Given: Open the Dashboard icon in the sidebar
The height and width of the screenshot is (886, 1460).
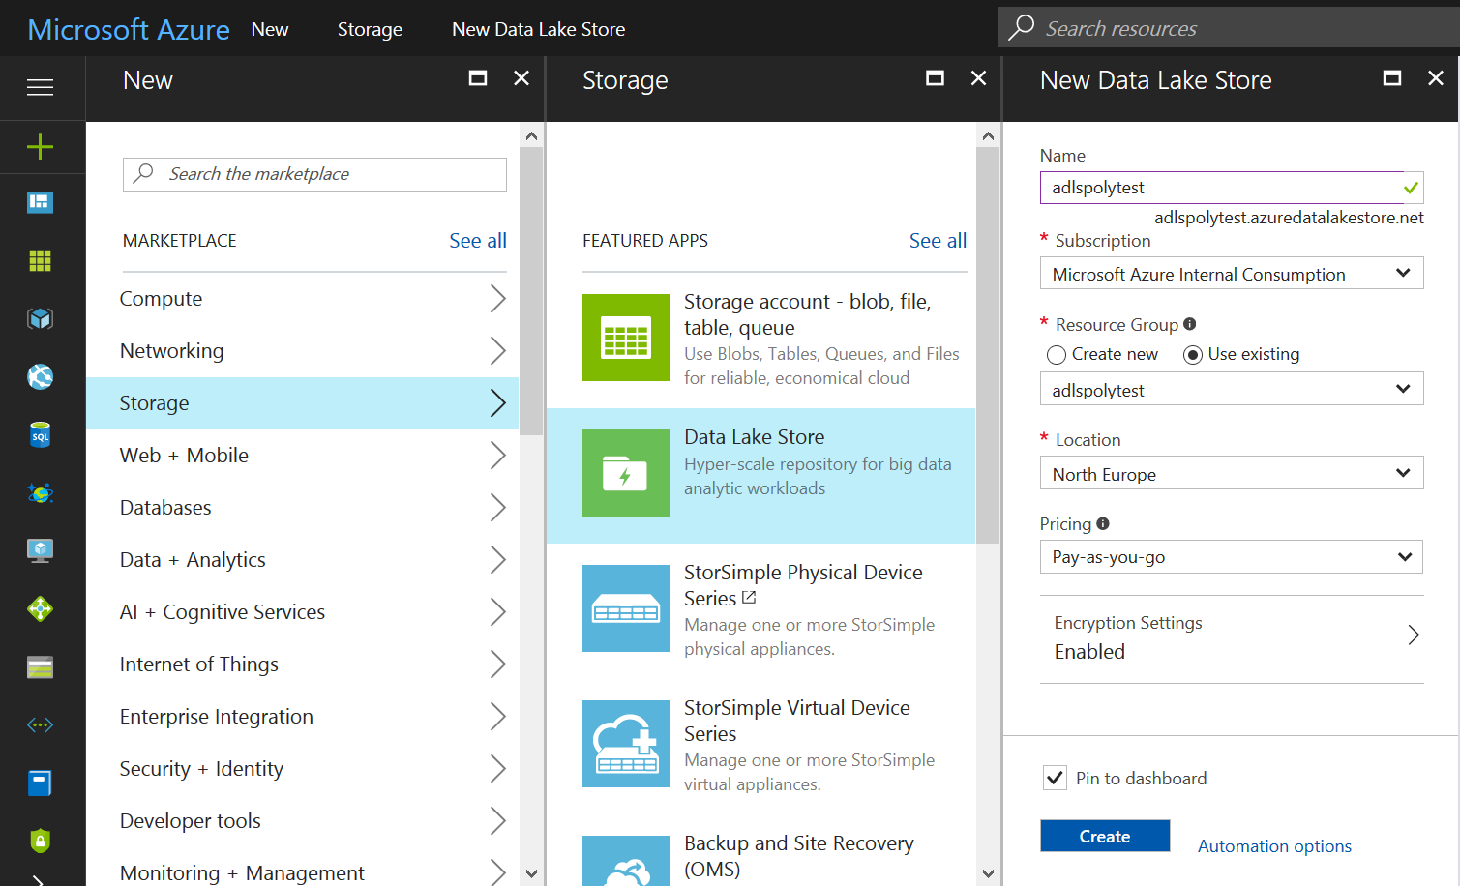Looking at the screenshot, I should (x=40, y=202).
